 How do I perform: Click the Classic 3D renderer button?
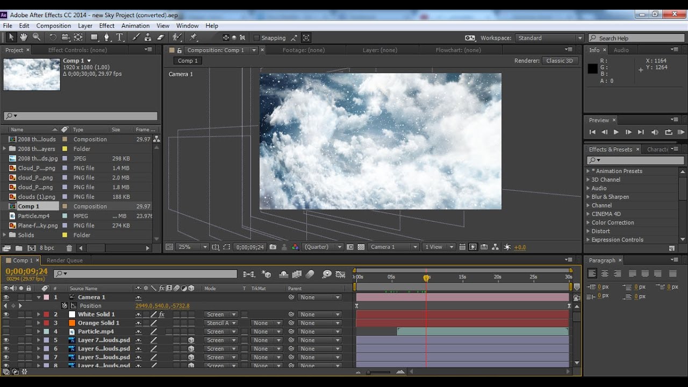560,61
